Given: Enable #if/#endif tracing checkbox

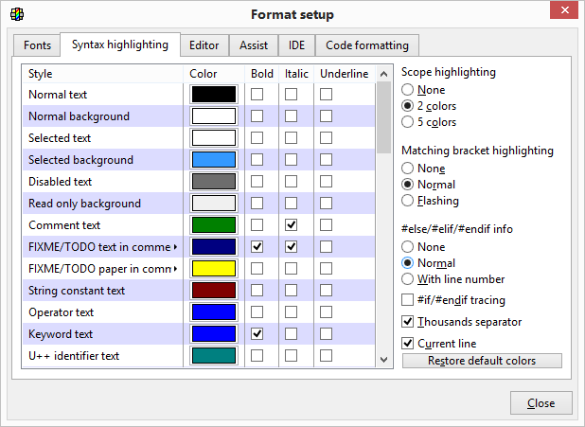Looking at the screenshot, I should (409, 300).
